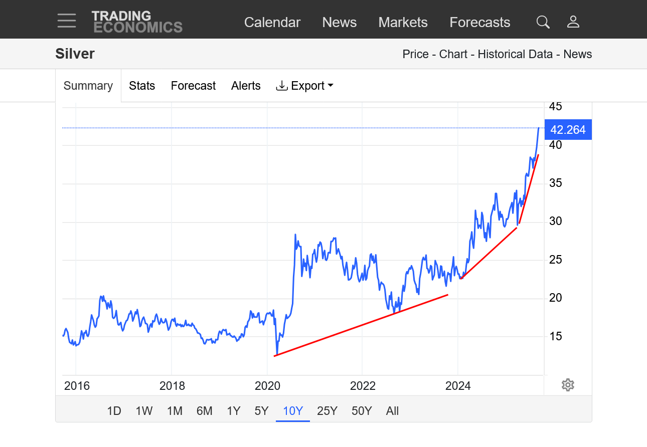The width and height of the screenshot is (647, 447).
Task: Set chart range to 1D
Action: [114, 411]
